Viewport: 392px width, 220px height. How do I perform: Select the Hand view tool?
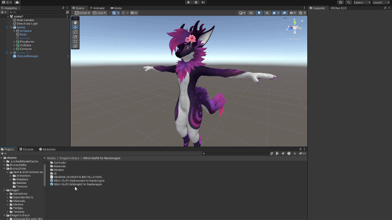point(75,22)
